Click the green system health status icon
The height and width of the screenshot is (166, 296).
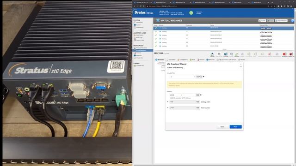pyautogui.click(x=191, y=13)
